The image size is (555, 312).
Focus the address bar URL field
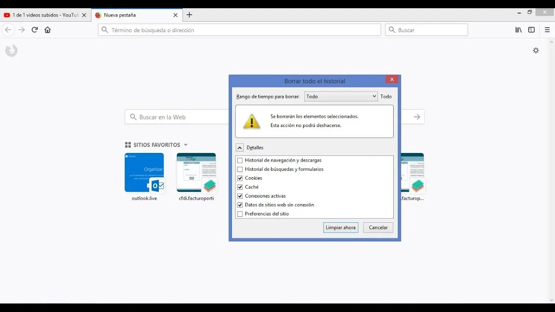tap(239, 30)
